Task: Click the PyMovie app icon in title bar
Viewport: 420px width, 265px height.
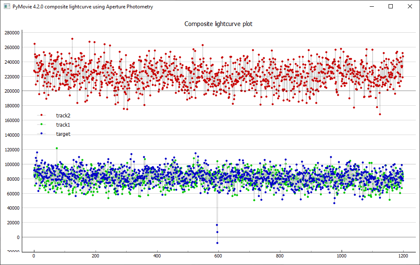Action: 7,6
